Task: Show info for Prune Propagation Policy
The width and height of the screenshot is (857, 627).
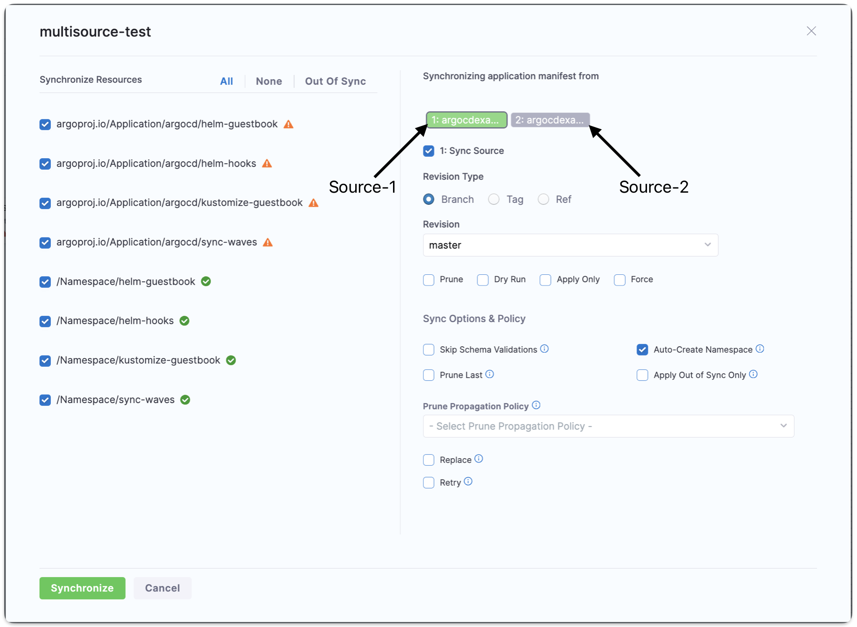Action: click(x=536, y=405)
